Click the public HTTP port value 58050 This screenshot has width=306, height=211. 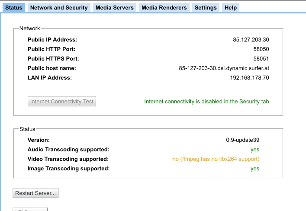(261, 49)
